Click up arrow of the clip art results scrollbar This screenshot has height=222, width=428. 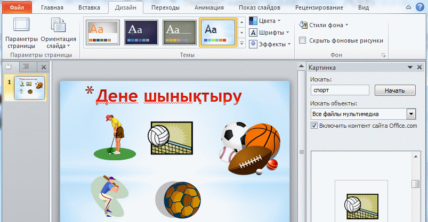point(416,157)
